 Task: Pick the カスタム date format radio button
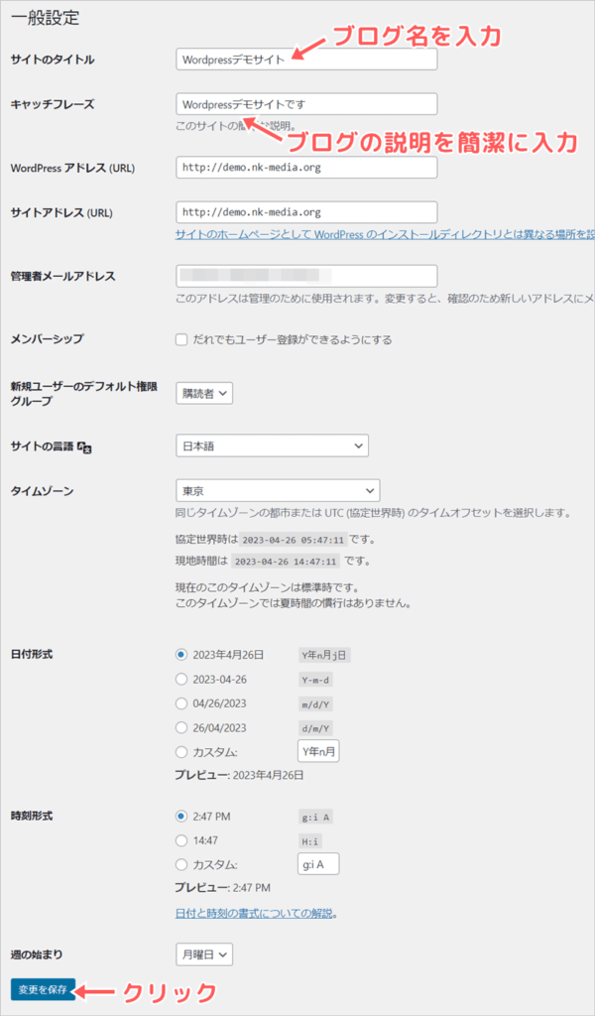pyautogui.click(x=181, y=753)
